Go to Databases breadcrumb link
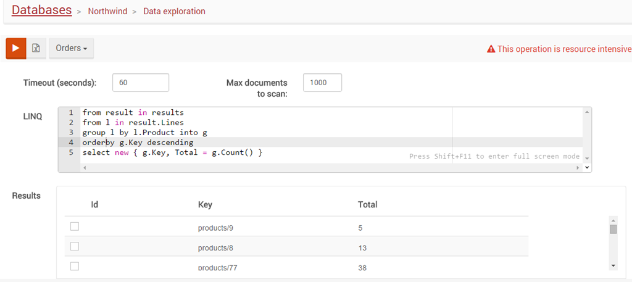The width and height of the screenshot is (632, 282). [x=41, y=10]
